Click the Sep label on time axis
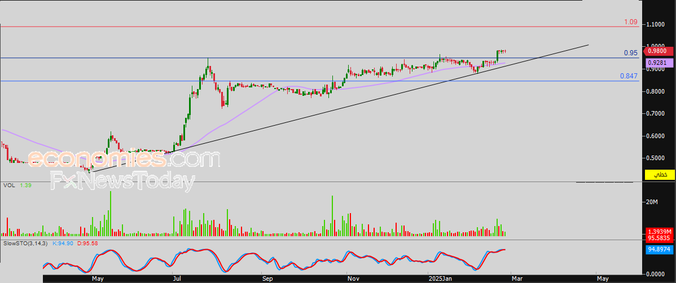The height and width of the screenshot is (283, 676). coord(267,279)
